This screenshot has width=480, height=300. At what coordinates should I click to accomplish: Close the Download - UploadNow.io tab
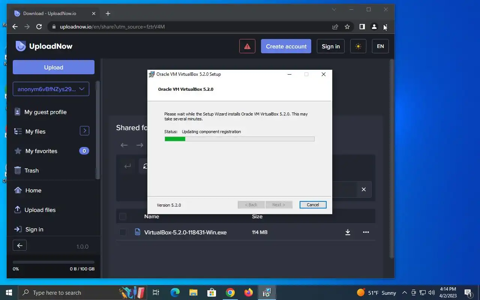(94, 13)
